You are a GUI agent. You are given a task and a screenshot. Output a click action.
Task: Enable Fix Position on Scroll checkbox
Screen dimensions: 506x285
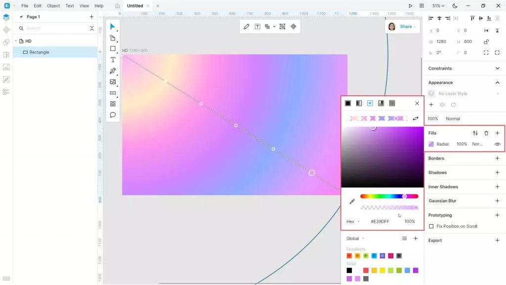431,226
